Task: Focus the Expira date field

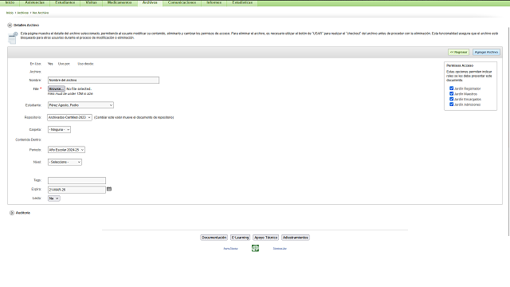Action: click(76, 190)
